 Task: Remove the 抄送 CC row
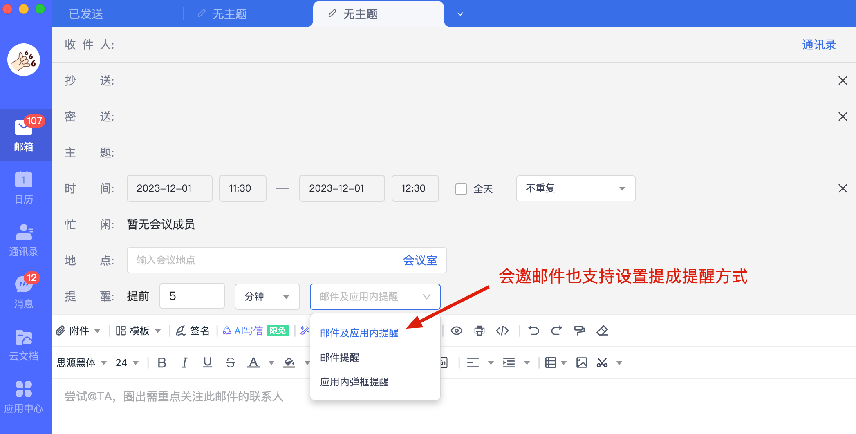843,81
